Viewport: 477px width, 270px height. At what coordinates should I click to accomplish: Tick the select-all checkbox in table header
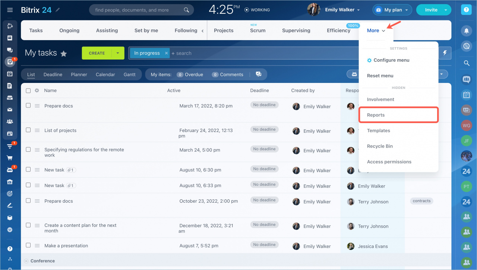(x=28, y=90)
